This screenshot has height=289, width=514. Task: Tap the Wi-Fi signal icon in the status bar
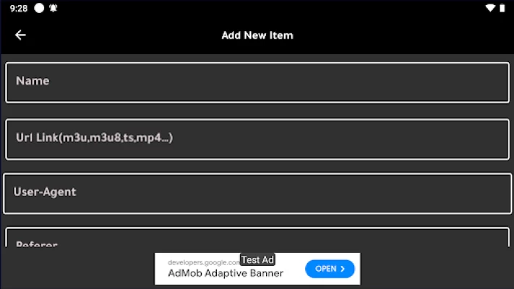[490, 8]
